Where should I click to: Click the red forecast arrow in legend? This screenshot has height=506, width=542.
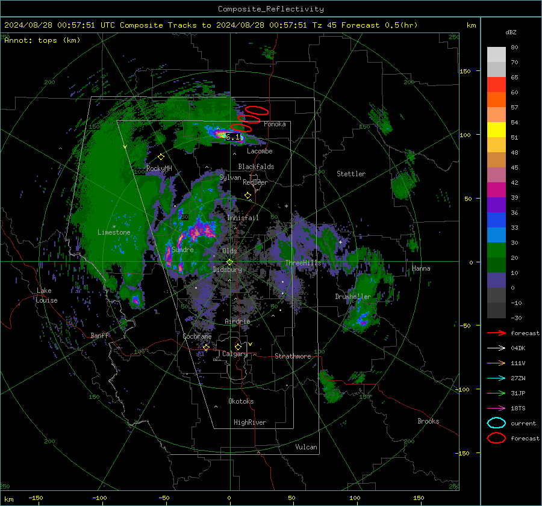click(496, 333)
